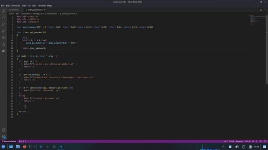Image resolution: width=268 pixels, height=150 pixels.
Task: Click the terminal icon in taskbar
Action: click(x=30, y=147)
